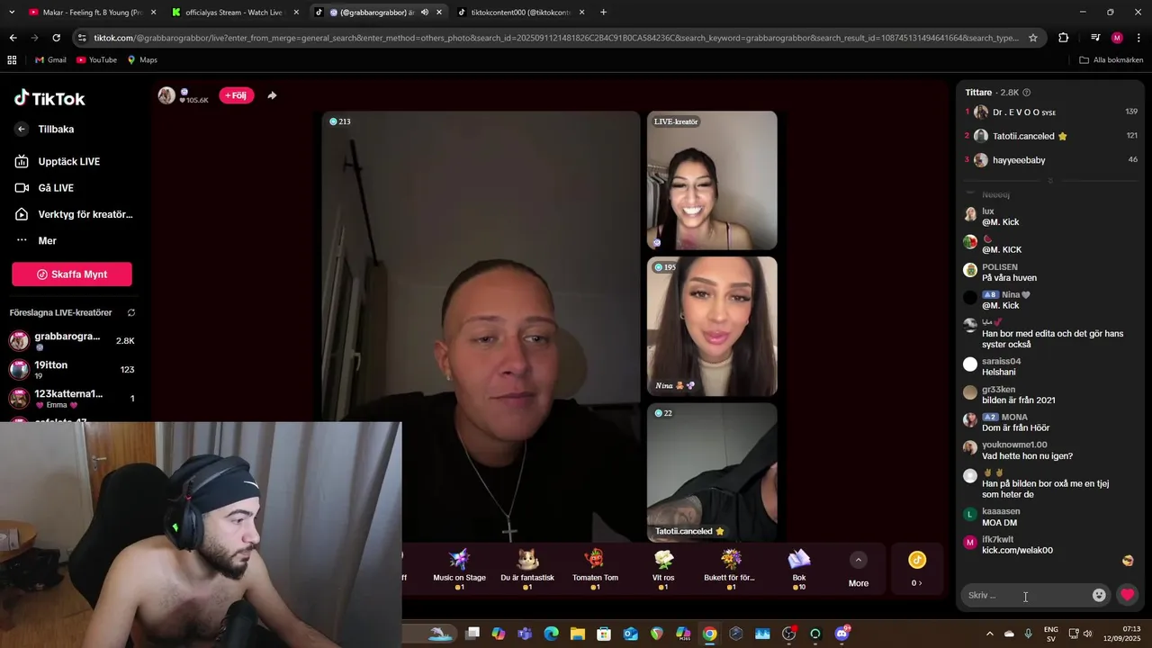Send a like with the heart button
Screen dimensions: 1152x648
[x=1127, y=595]
